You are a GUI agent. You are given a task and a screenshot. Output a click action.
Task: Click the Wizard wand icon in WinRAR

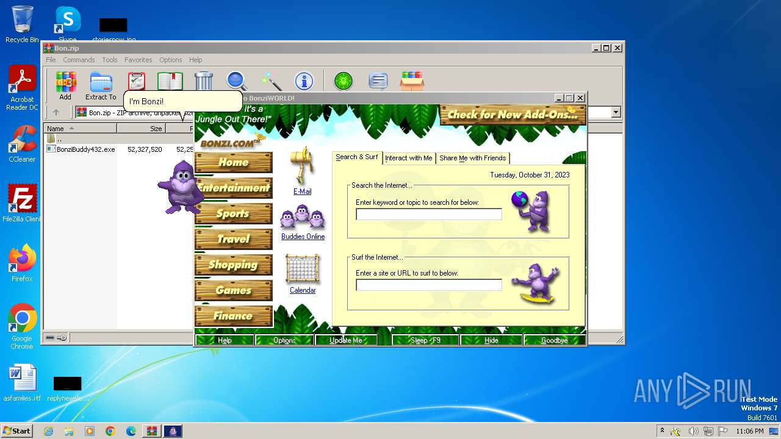270,80
